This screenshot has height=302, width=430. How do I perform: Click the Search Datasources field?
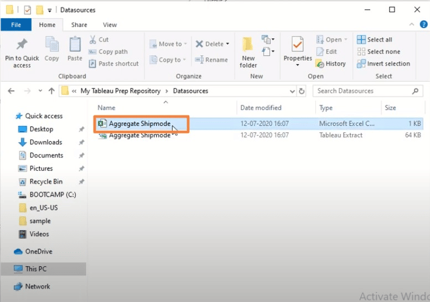pos(368,91)
